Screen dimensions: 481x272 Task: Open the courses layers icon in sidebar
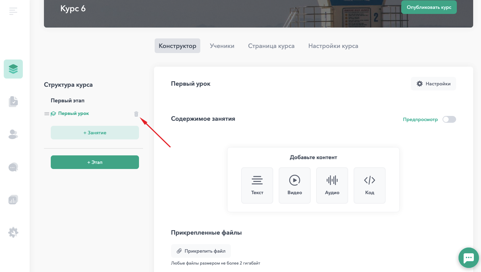(x=13, y=69)
